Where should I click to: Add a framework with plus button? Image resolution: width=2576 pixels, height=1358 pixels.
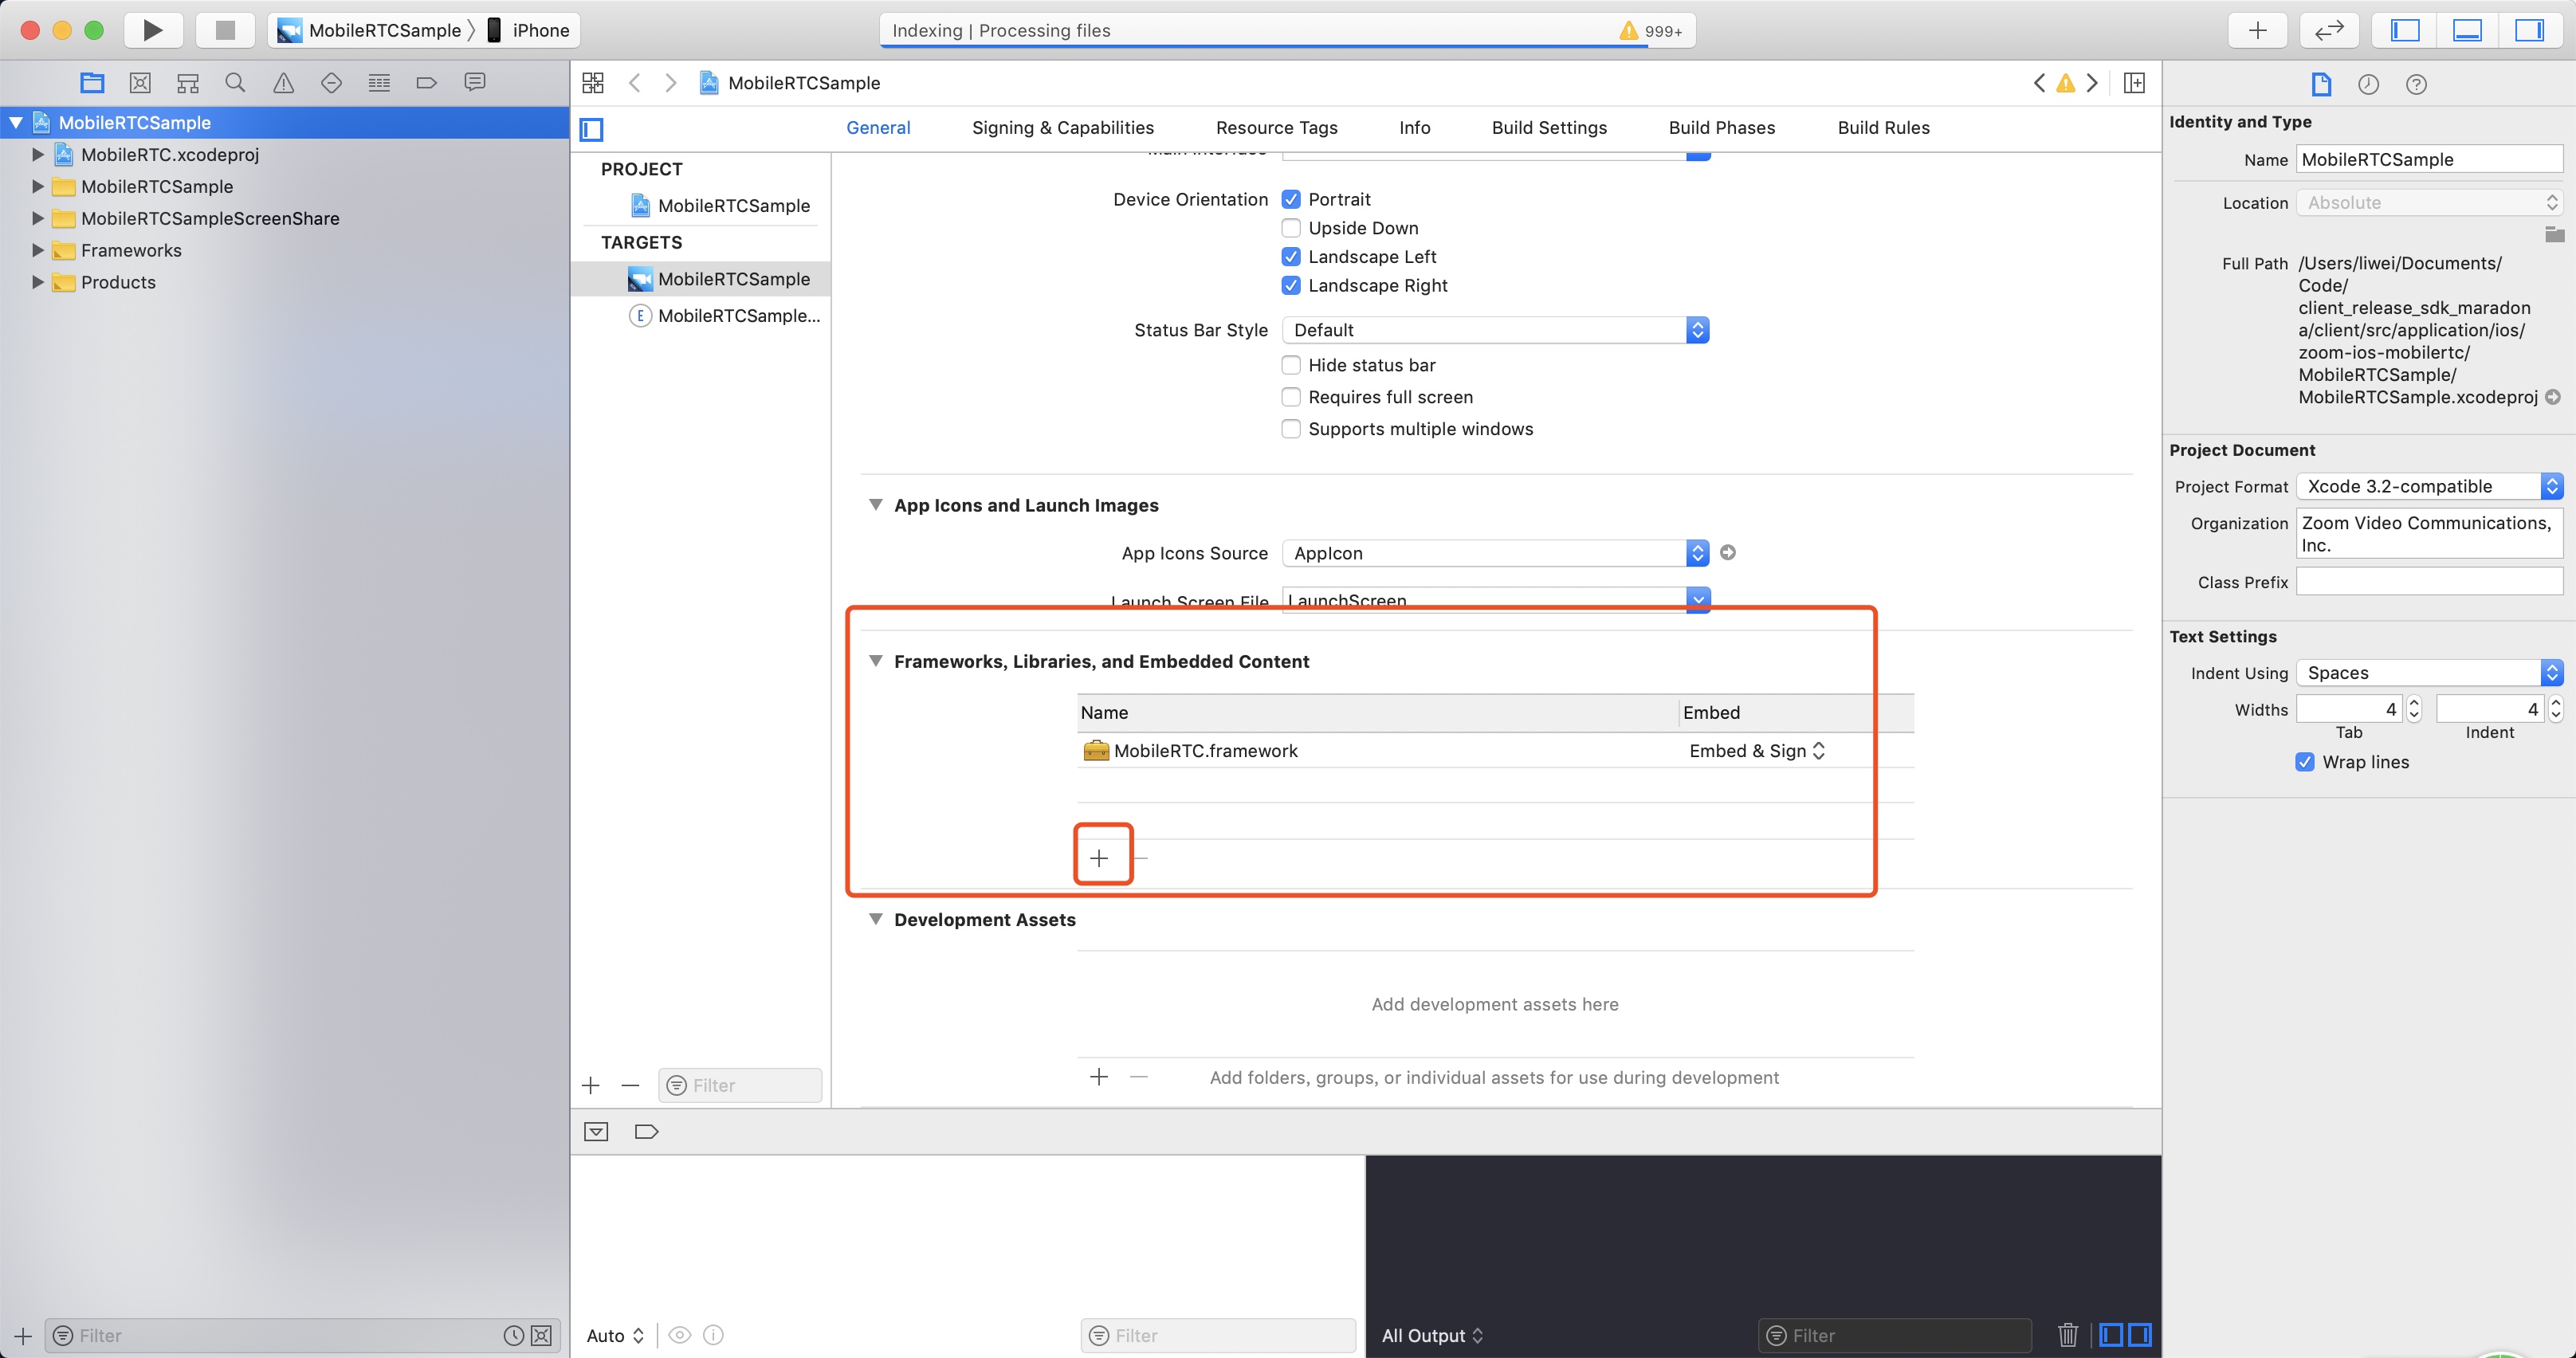[1099, 858]
